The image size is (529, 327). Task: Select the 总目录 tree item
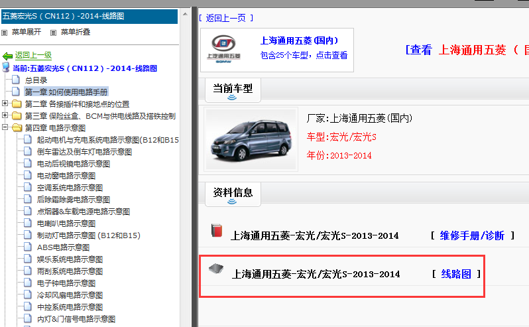(x=36, y=80)
